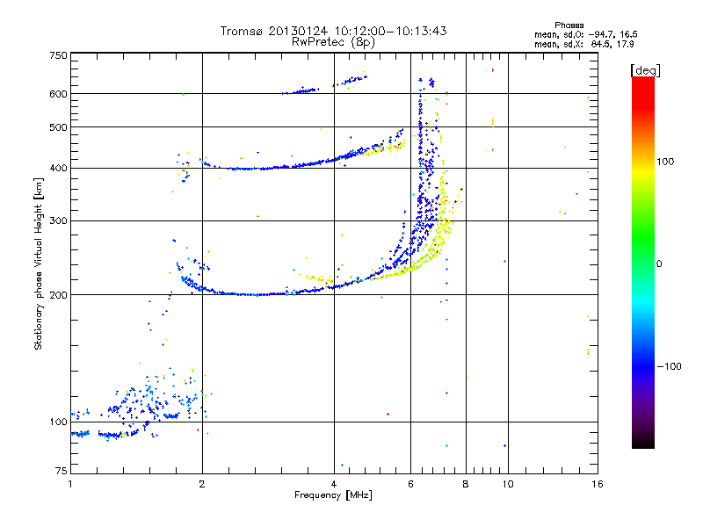Click the x-axis tick label '1'
The width and height of the screenshot is (703, 527).
(x=70, y=484)
